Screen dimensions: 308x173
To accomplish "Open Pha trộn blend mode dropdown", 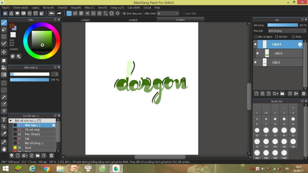I will point(287,31).
